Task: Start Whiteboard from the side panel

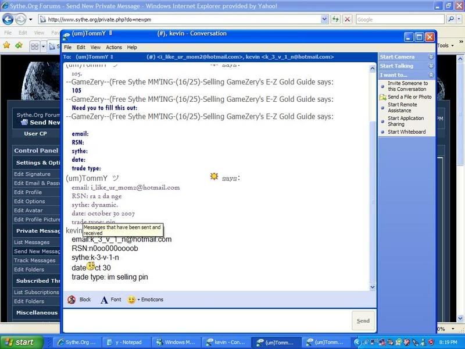Action: point(406,132)
